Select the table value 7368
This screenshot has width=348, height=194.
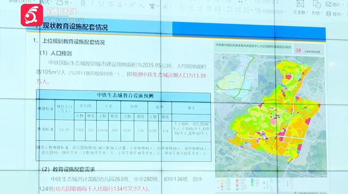pyautogui.click(x=80, y=130)
